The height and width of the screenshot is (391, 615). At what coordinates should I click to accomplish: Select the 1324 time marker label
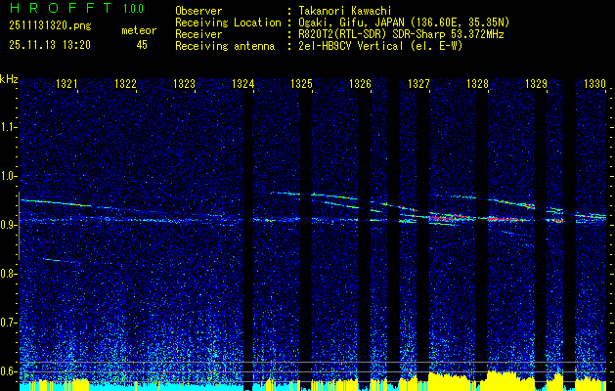point(242,83)
